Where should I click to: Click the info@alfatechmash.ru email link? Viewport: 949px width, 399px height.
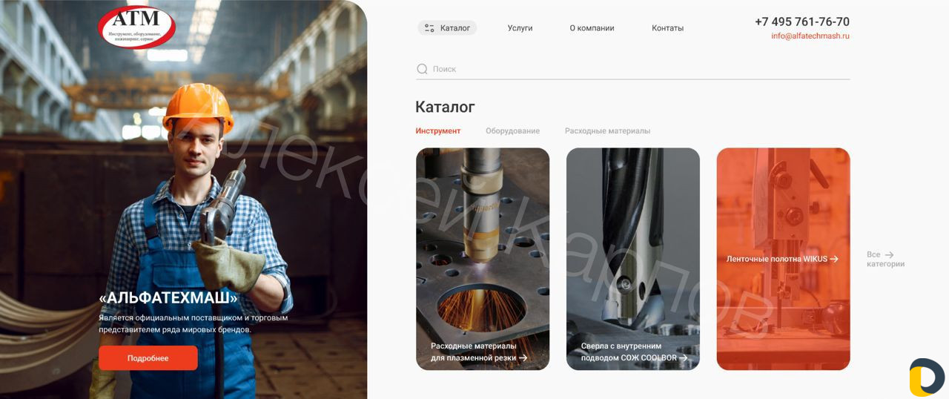click(810, 36)
